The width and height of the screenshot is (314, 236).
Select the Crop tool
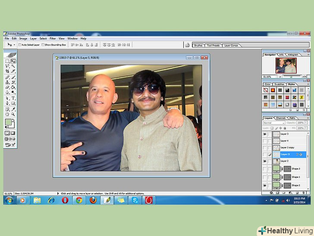coord(7,71)
